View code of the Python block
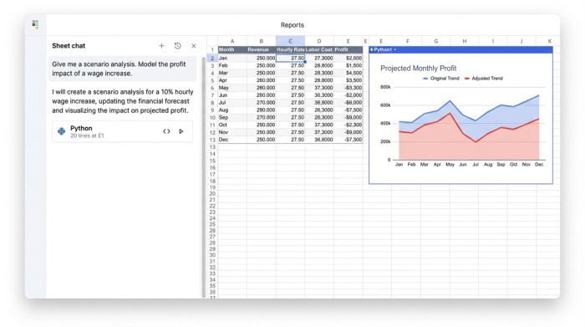585x327 pixels. 166,131
